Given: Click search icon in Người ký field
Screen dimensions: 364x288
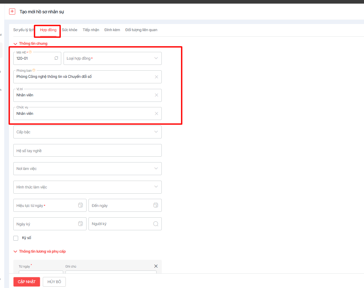Looking at the screenshot, I should [x=156, y=224].
